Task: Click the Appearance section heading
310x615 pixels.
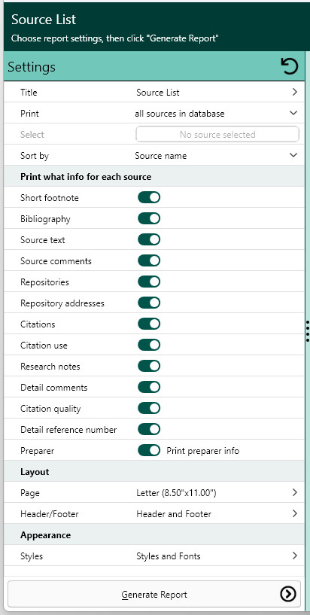Action: coord(45,535)
